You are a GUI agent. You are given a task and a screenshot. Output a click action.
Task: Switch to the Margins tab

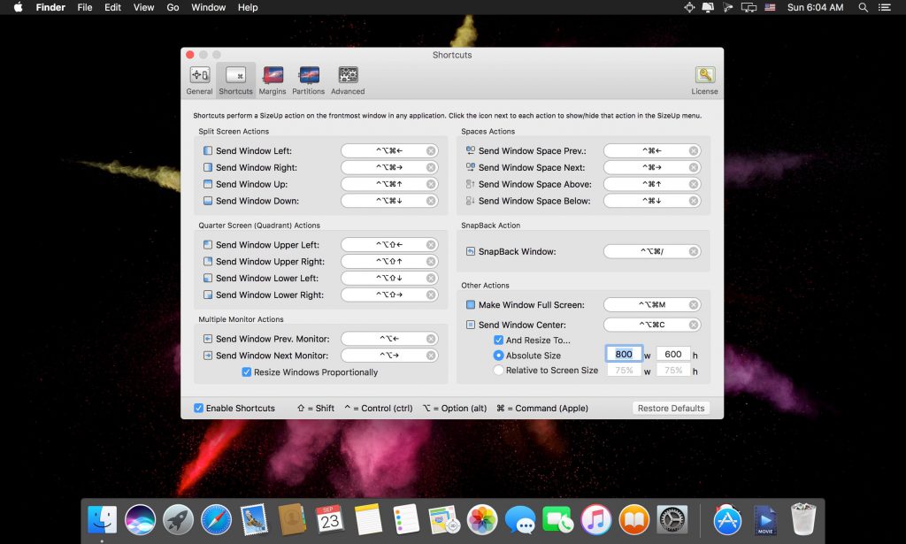click(x=273, y=80)
